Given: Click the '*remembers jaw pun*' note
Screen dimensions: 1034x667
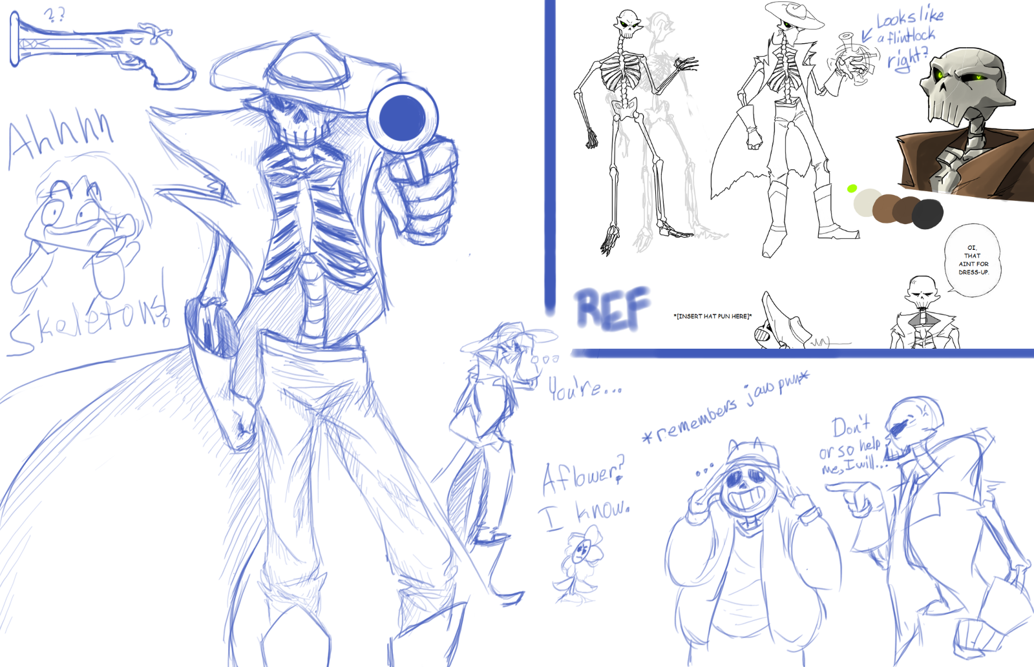Looking at the screenshot, I should tap(725, 408).
